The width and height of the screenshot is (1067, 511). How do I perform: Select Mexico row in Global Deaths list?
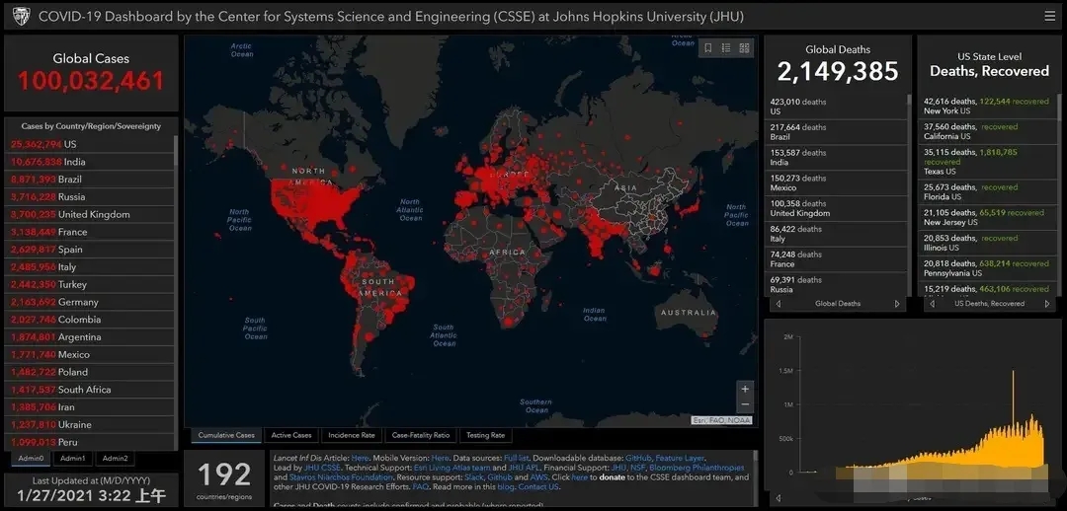click(836, 182)
